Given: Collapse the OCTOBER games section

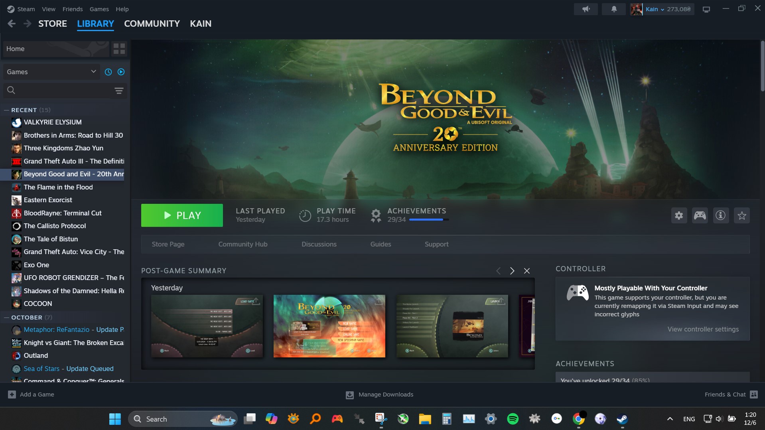Looking at the screenshot, I should click(x=6, y=318).
